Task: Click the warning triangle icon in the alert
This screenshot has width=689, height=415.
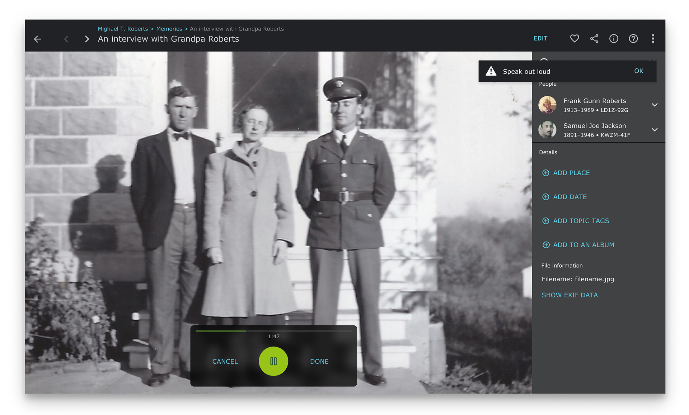Action: tap(491, 71)
